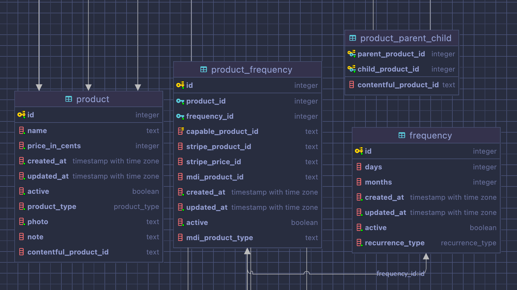
Task: Select the price_in_cents field in product
Action: [x=54, y=146]
